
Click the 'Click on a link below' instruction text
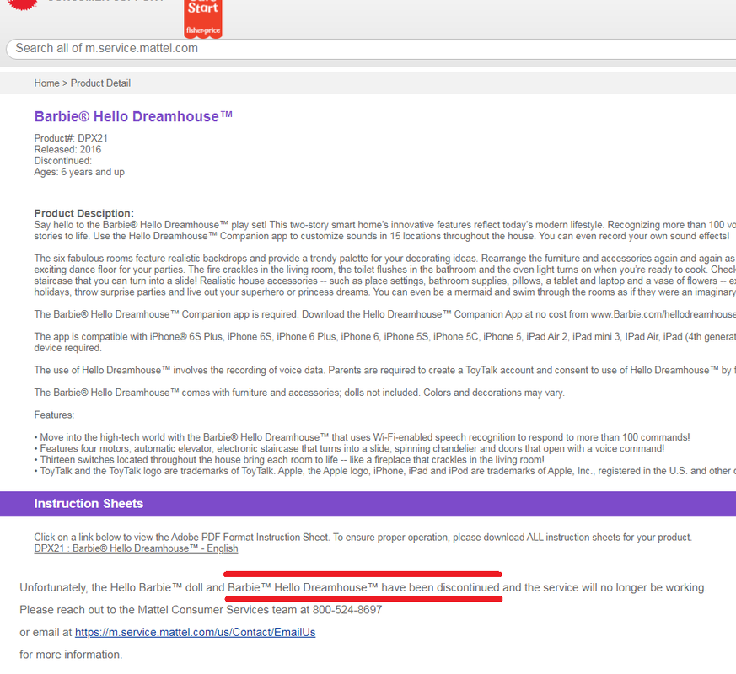click(x=363, y=537)
